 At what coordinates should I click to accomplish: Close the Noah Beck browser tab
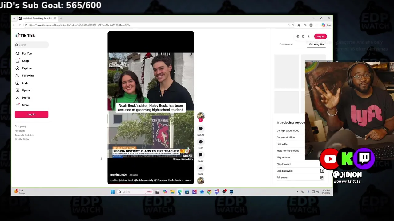tap(55, 18)
